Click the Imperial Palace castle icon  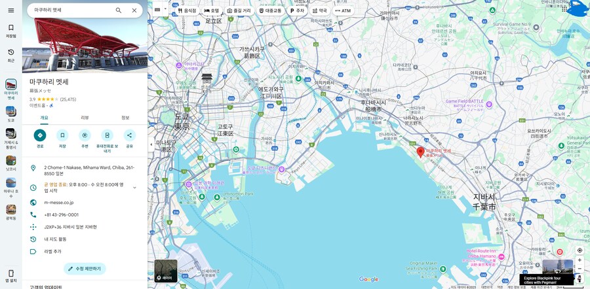(x=206, y=79)
